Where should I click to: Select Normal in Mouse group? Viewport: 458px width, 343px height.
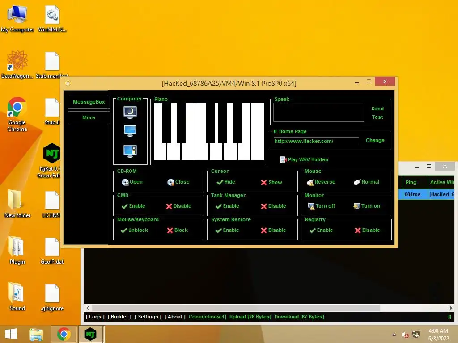[366, 182]
